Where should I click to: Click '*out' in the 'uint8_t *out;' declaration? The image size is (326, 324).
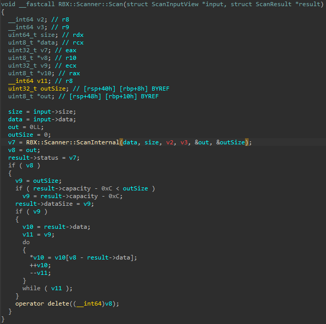(44, 96)
